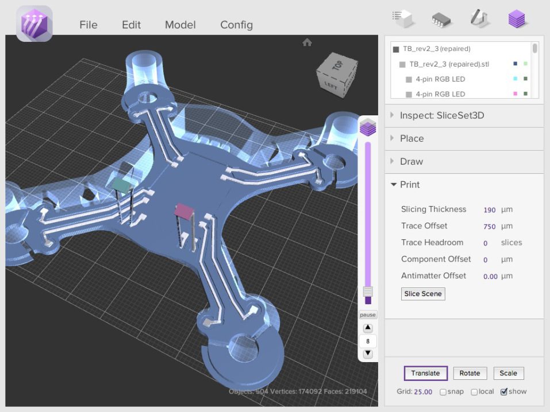Select the Place component chip icon
The width and height of the screenshot is (550, 412).
tap(440, 18)
